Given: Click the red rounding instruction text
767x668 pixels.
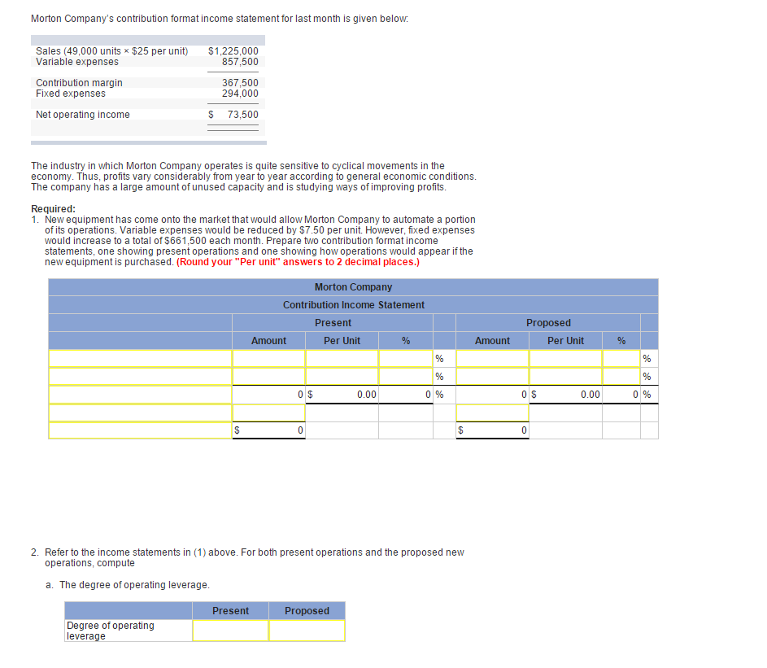Looking at the screenshot, I should (298, 262).
